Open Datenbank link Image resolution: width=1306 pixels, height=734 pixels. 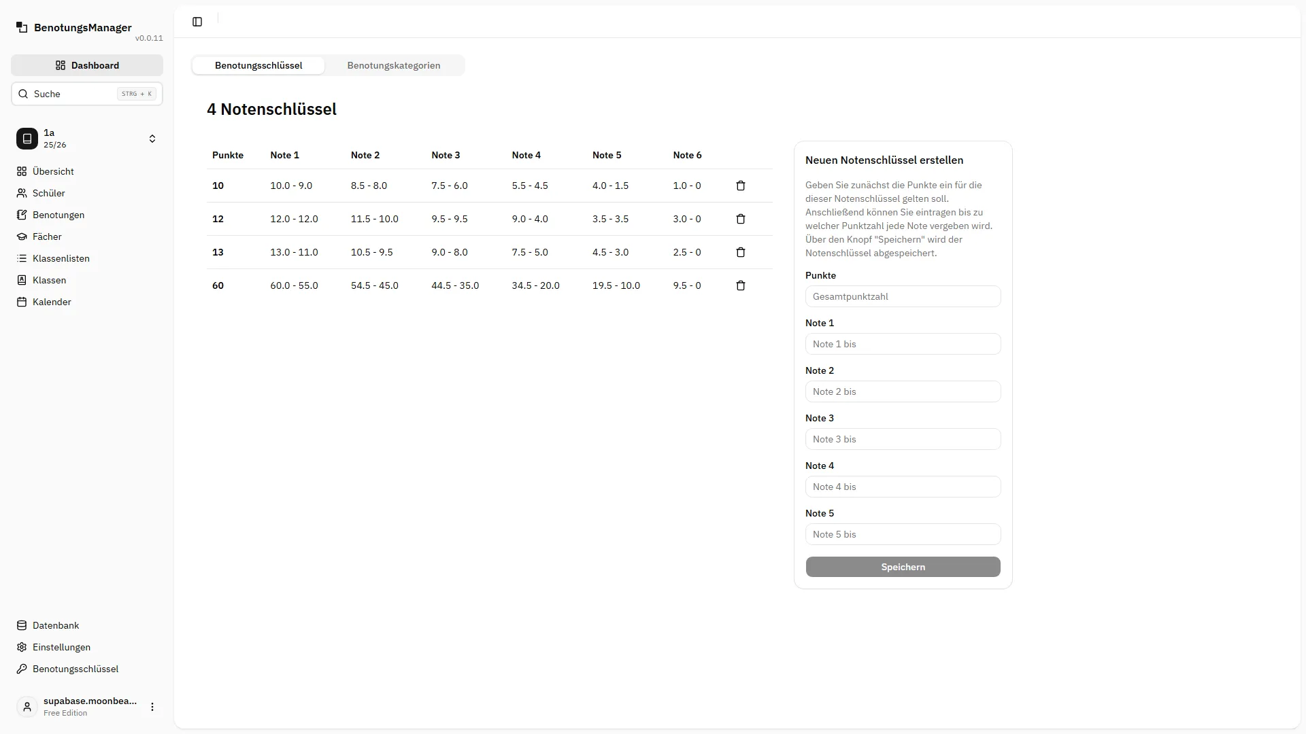click(x=87, y=625)
